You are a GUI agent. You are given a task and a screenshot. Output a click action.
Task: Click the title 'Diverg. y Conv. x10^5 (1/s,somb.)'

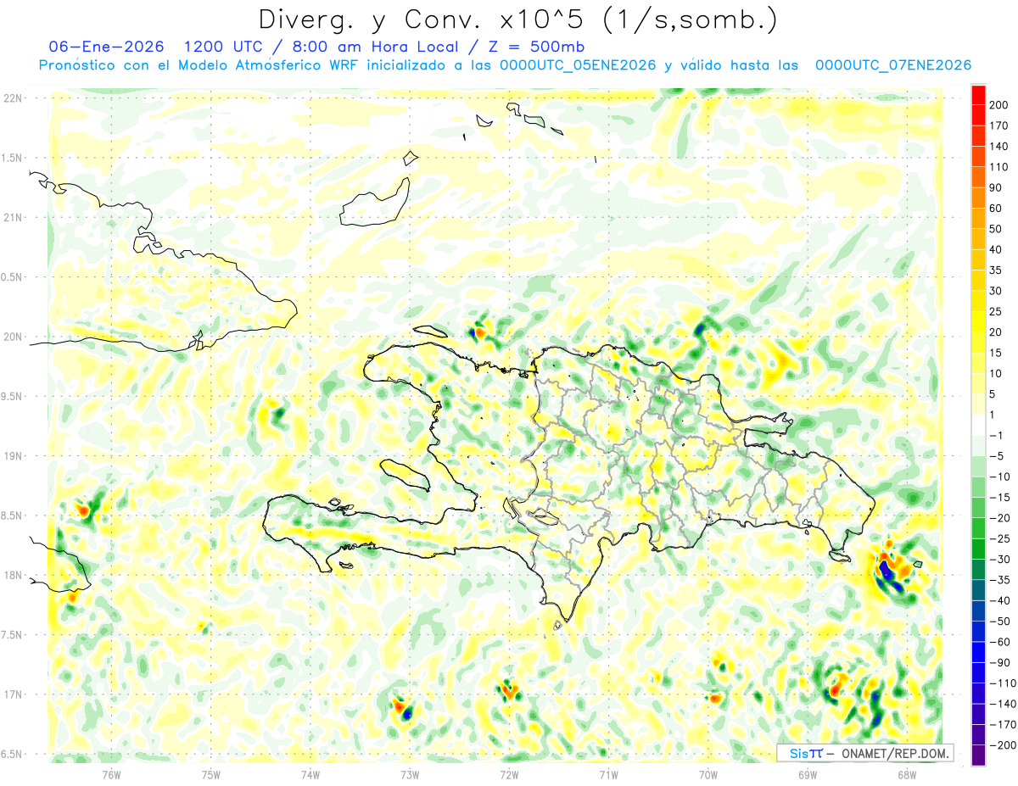point(517,19)
